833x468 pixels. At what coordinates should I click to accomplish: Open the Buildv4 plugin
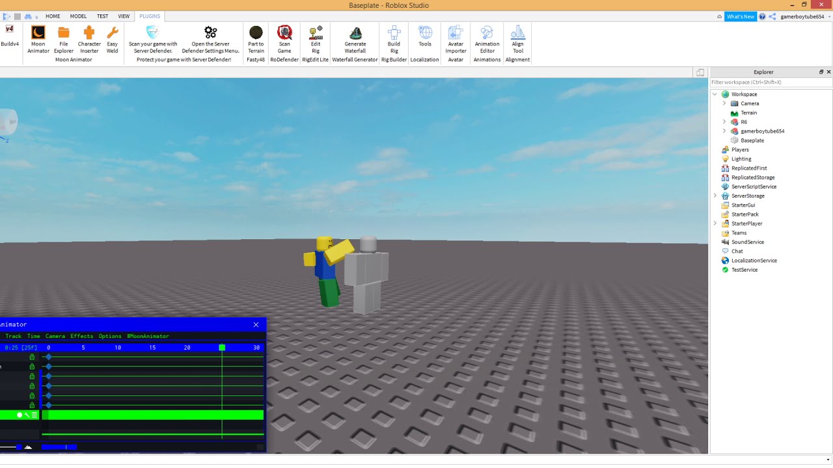(10, 36)
